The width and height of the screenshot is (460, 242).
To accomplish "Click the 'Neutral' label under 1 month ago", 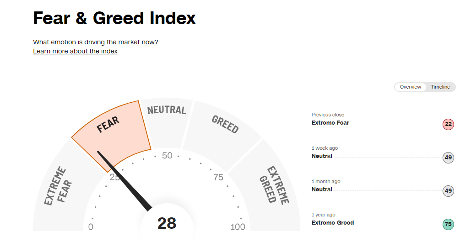I will pyautogui.click(x=322, y=189).
